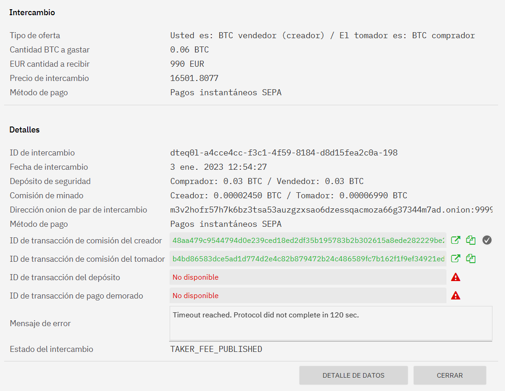Select the trade ID starting with dteq0l
Viewport: 505px width, 391px height.
click(x=283, y=152)
